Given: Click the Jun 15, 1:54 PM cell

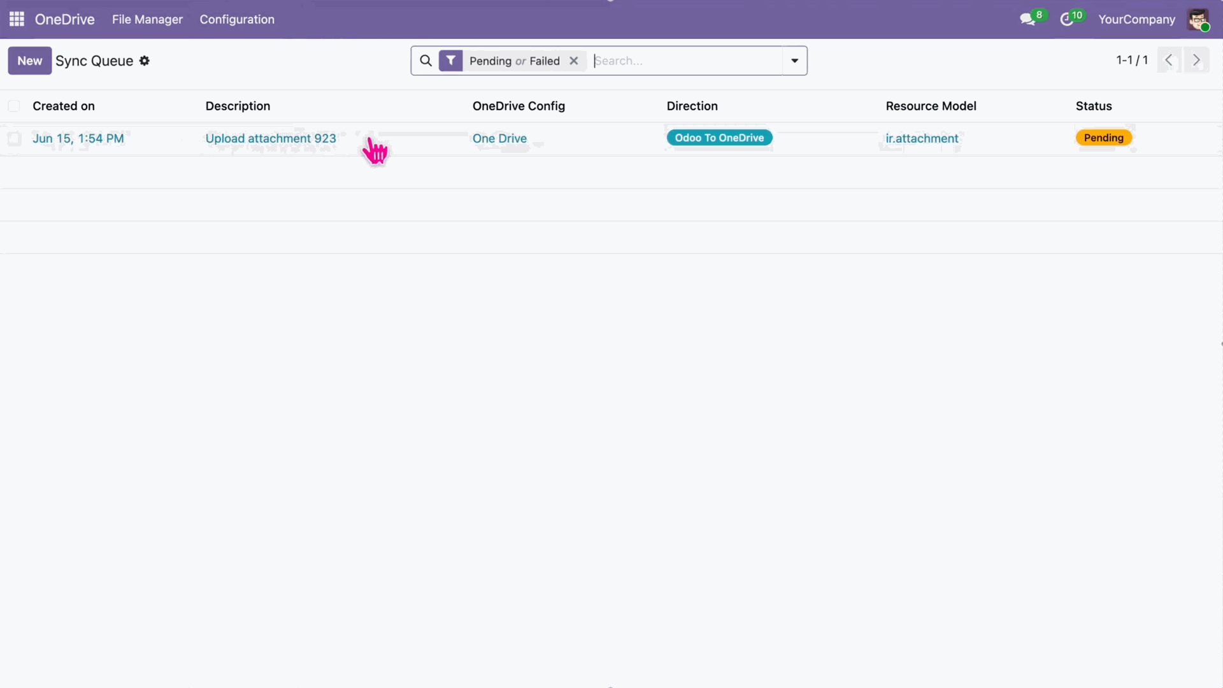Looking at the screenshot, I should [78, 138].
